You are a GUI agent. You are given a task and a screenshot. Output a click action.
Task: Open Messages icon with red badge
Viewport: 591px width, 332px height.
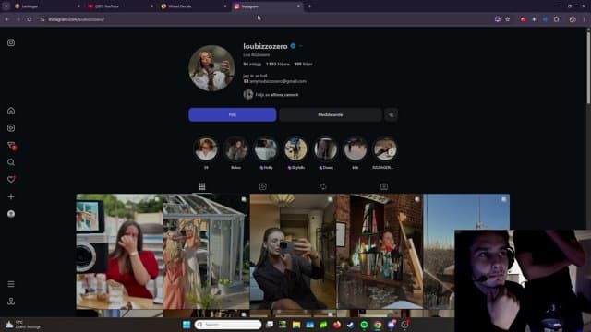click(11, 146)
